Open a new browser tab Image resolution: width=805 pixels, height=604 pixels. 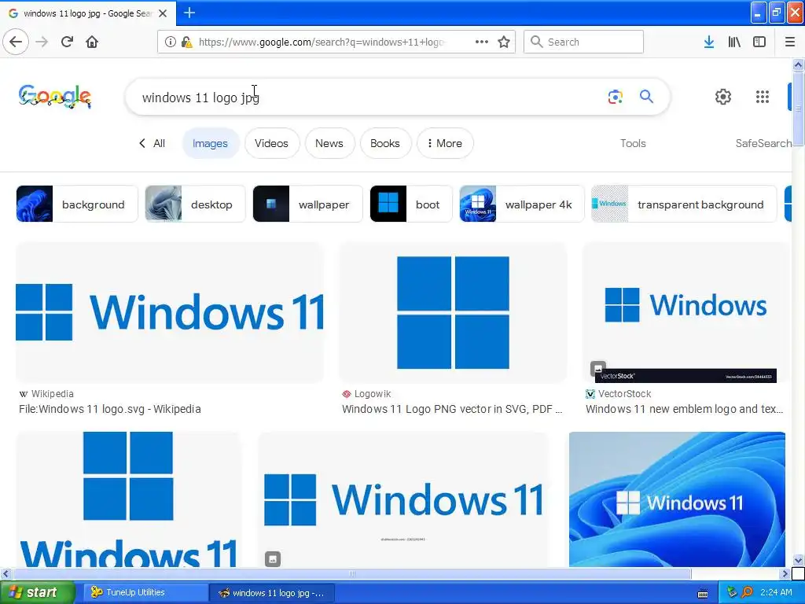pos(189,13)
